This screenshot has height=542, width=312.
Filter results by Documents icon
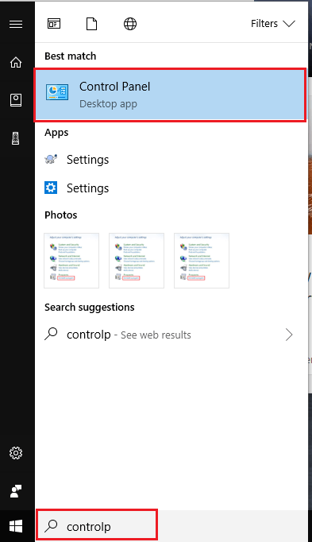point(91,24)
